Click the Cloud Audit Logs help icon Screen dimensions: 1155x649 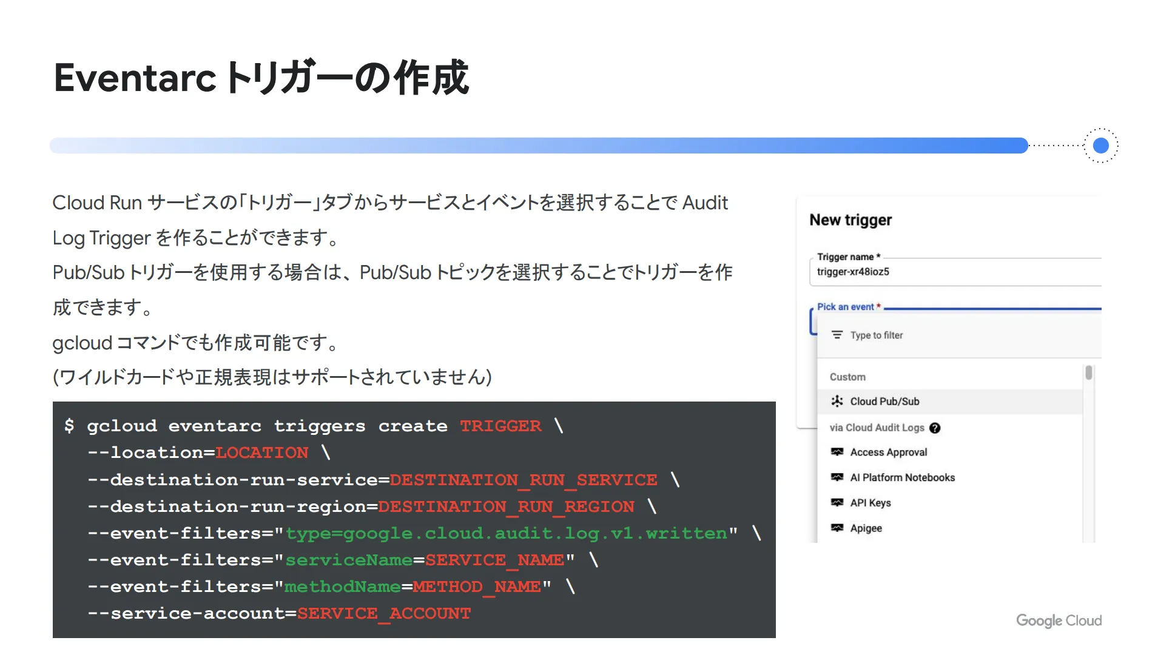[935, 428]
